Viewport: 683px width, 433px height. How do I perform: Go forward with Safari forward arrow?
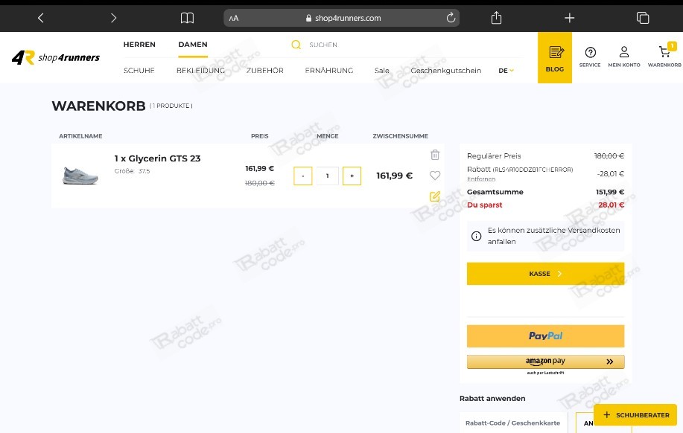[113, 18]
